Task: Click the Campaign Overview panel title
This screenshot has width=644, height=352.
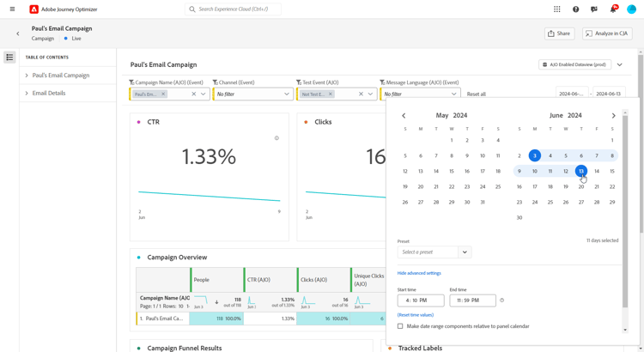Action: [177, 258]
